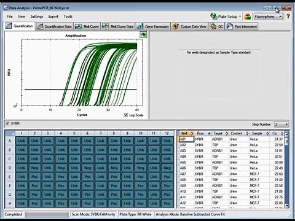Select plate column 6 header
The image size is (295, 221).
87,133
